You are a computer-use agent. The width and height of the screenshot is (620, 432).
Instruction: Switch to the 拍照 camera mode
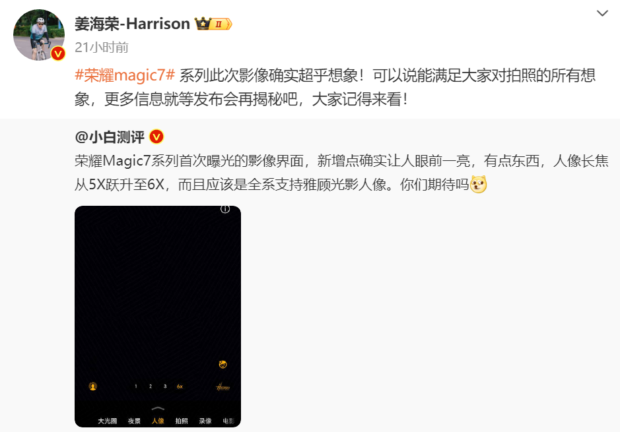[182, 421]
